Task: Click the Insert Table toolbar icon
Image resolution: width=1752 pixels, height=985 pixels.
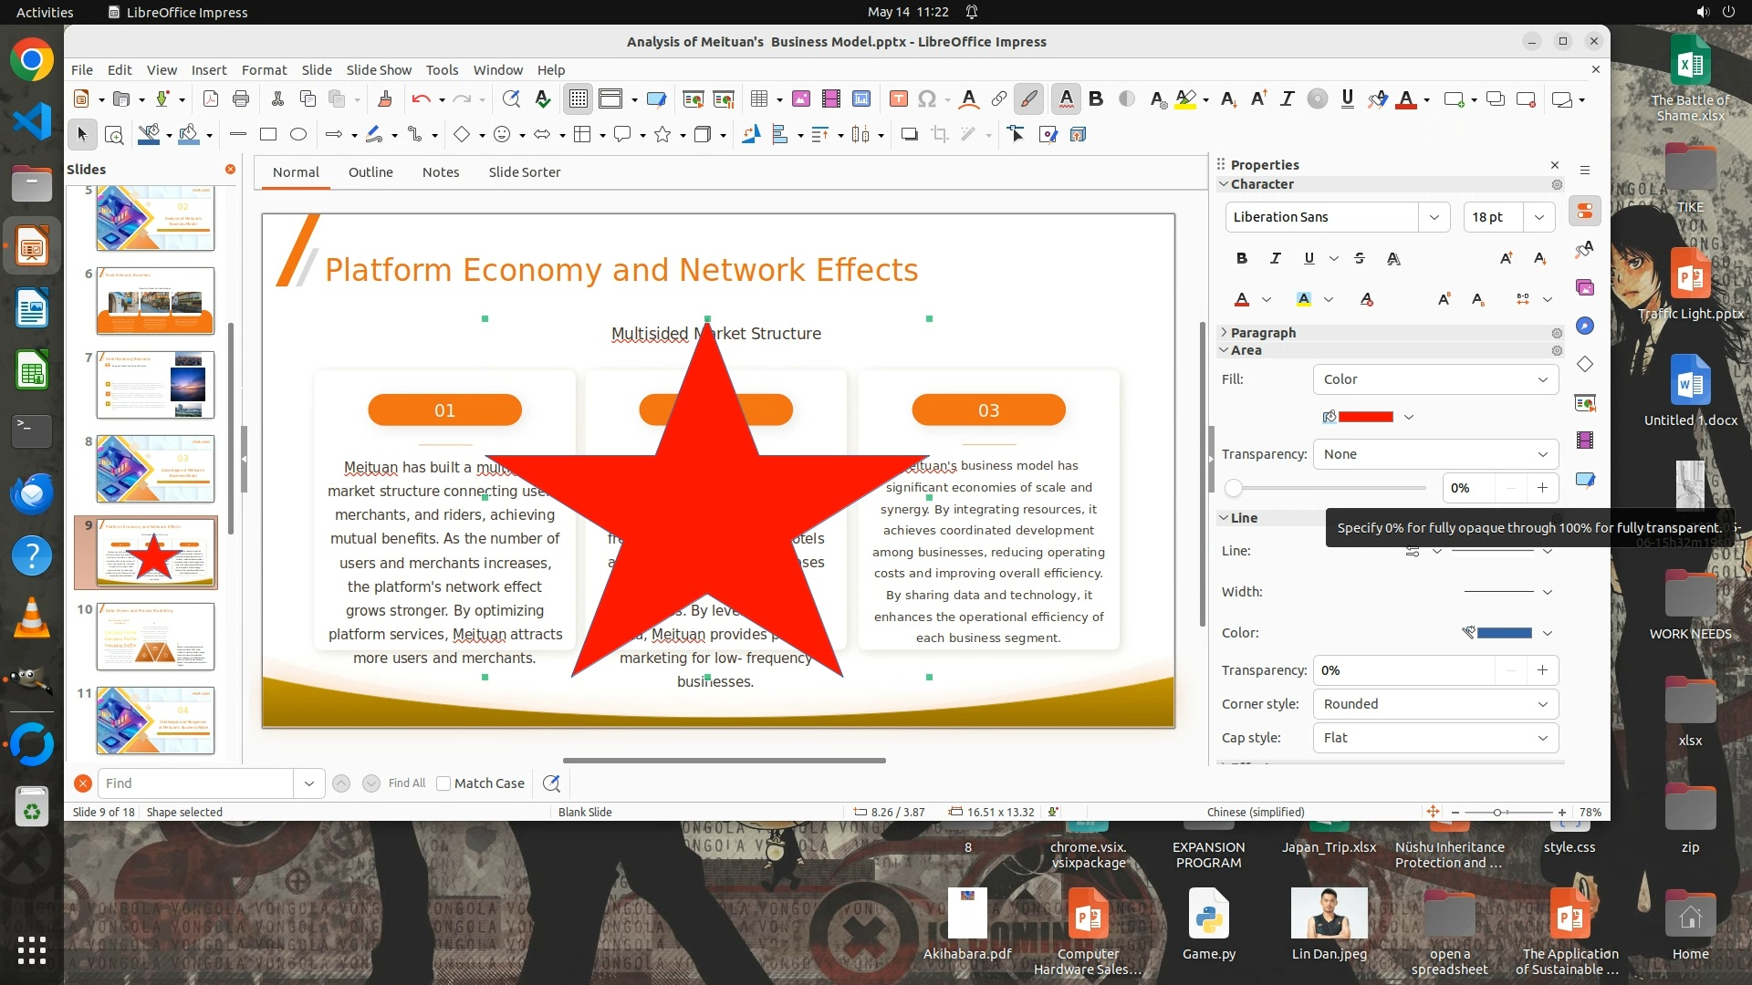Action: 758,99
